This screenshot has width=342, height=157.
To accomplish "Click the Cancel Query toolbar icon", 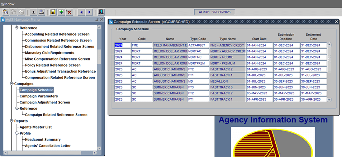I will 21,12.
